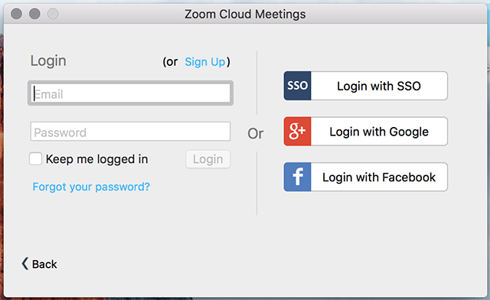Image resolution: width=490 pixels, height=300 pixels.
Task: Click the red Google+ icon
Action: point(297,132)
